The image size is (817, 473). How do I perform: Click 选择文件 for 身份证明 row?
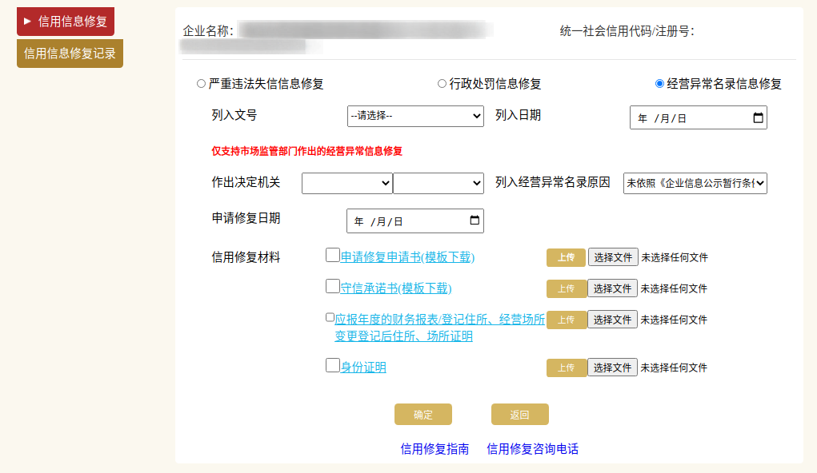612,368
